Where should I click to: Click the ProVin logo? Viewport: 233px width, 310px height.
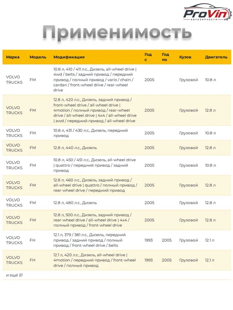207,12
